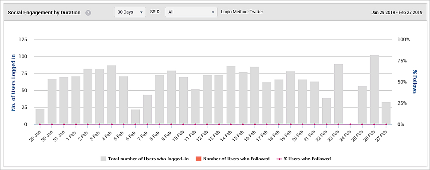Click the 4 Feb bar

[112, 95]
